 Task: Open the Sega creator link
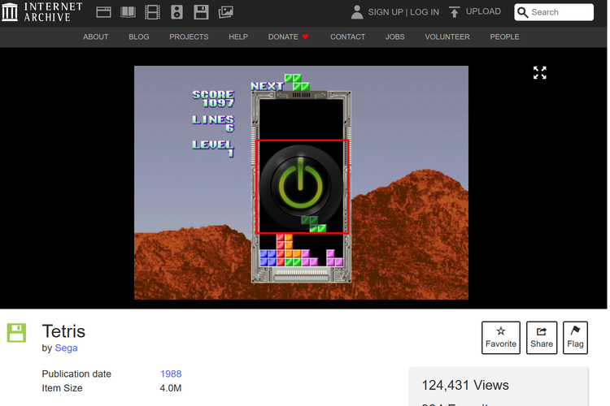point(66,348)
